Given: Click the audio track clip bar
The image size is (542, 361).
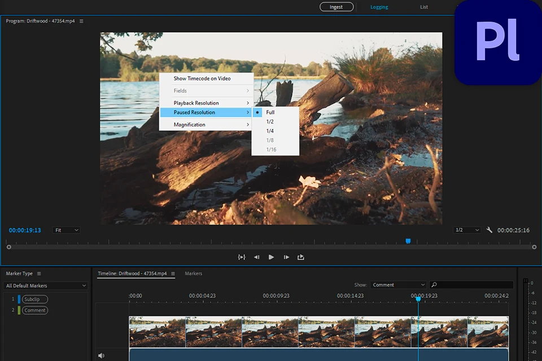Looking at the screenshot, I should pos(318,355).
